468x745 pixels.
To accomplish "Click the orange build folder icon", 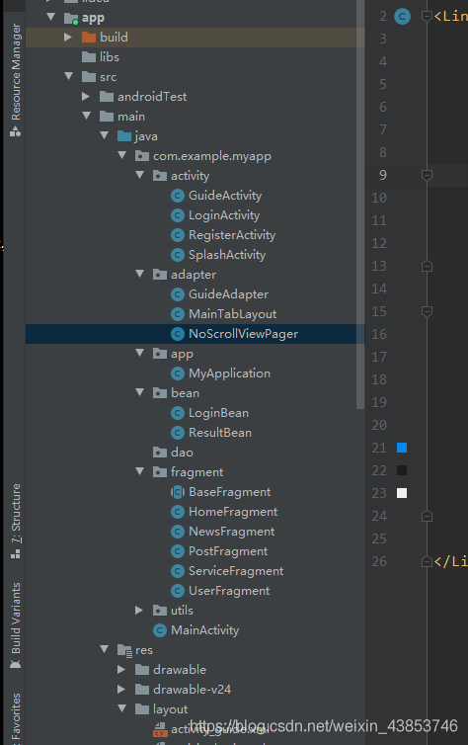I will [x=89, y=38].
